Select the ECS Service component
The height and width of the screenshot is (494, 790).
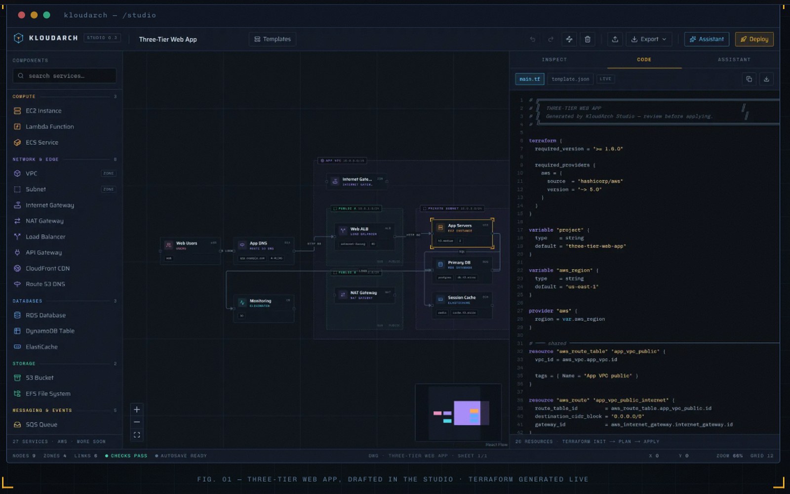pos(65,142)
